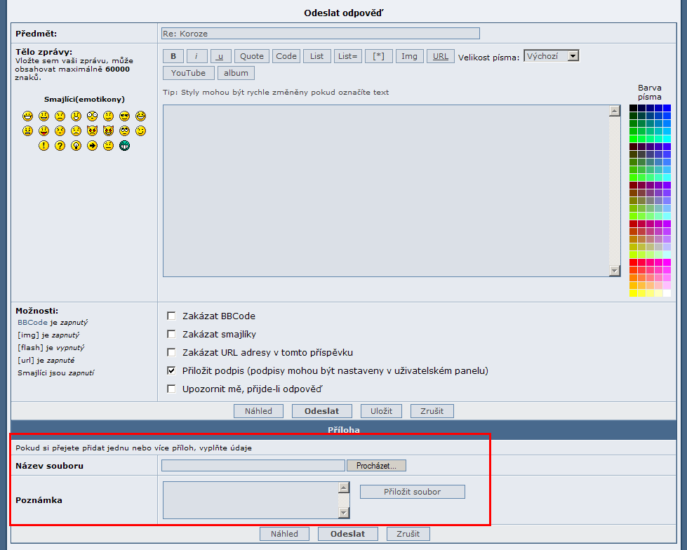Insert the winking smiley
Image resolution: width=687 pixels, height=550 pixels.
pyautogui.click(x=140, y=131)
